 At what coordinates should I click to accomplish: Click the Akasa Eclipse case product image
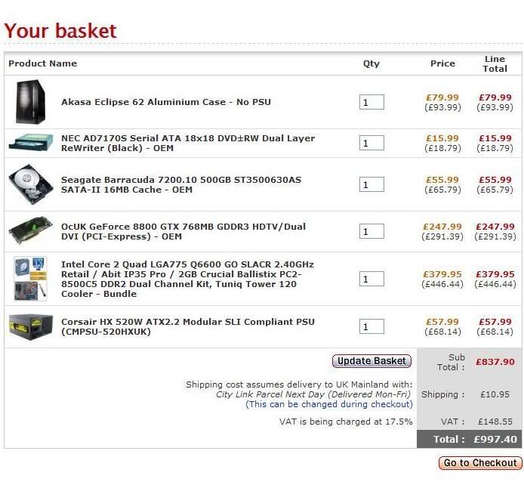(x=31, y=102)
